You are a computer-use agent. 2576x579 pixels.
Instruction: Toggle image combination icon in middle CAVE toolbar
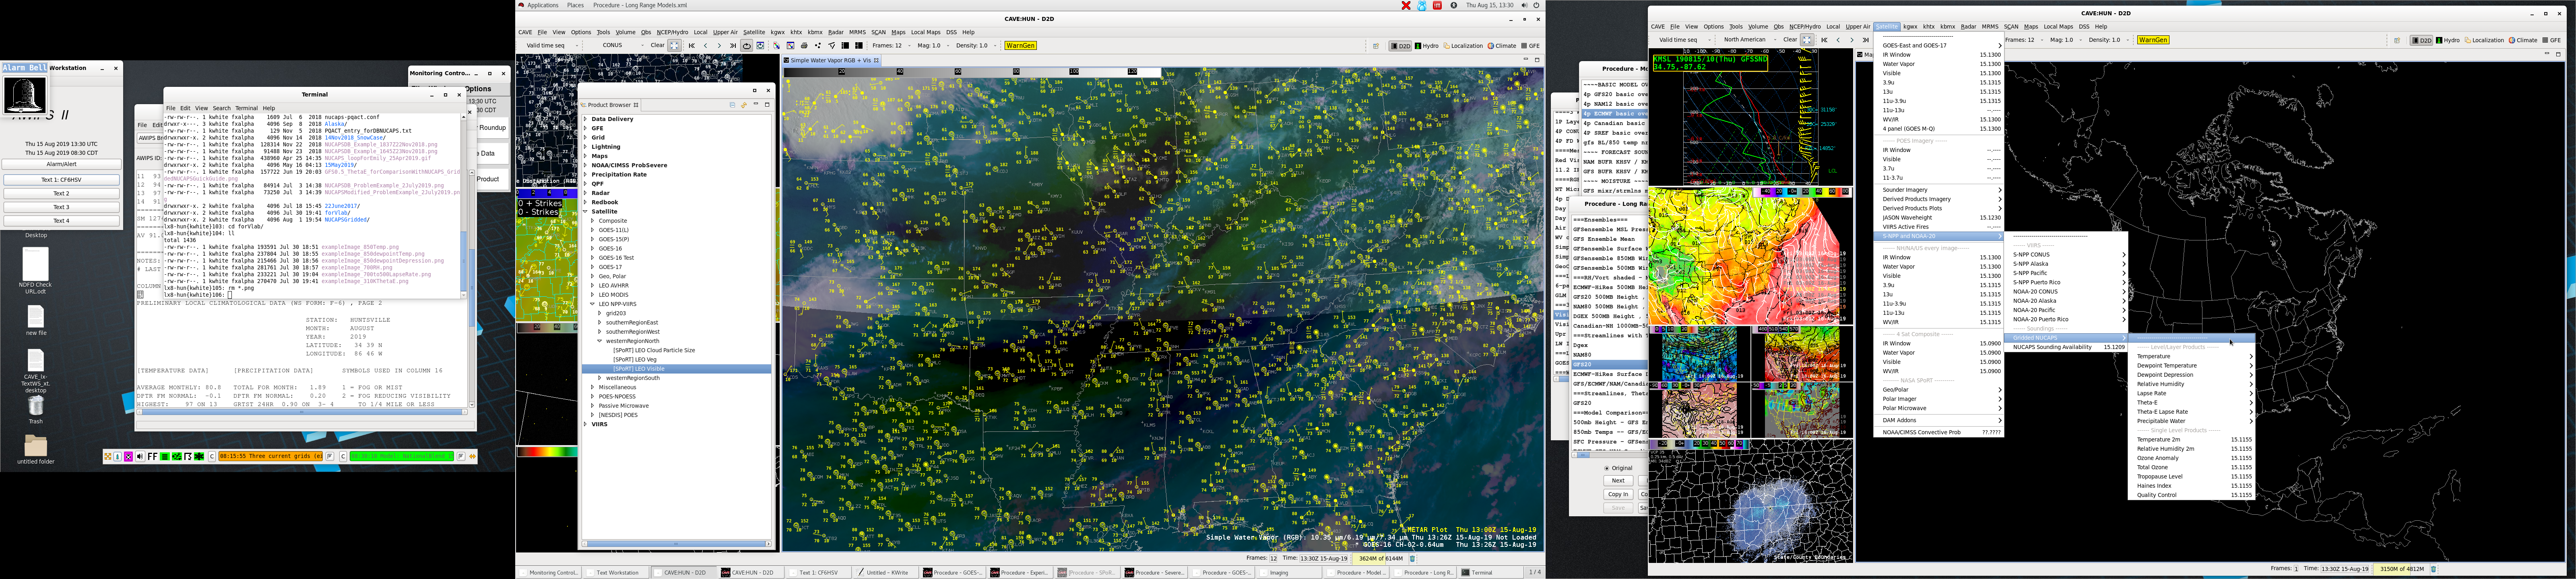777,45
